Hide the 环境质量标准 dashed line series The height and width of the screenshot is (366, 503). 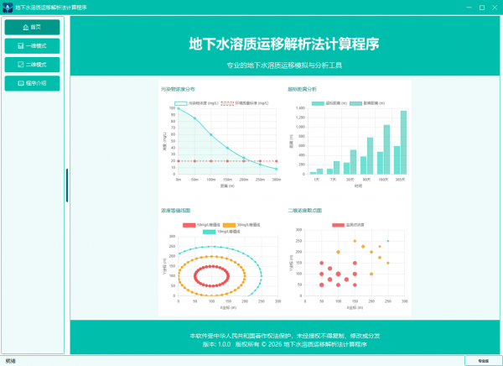[x=227, y=102]
